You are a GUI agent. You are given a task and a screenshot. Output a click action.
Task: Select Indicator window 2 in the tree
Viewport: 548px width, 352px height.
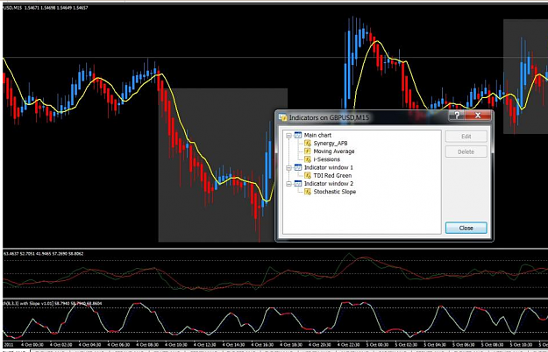pyautogui.click(x=329, y=184)
